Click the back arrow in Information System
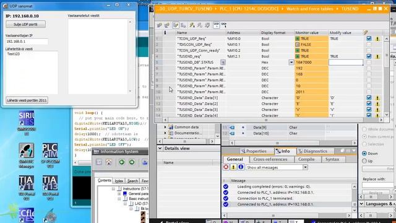 [x=122, y=162]
